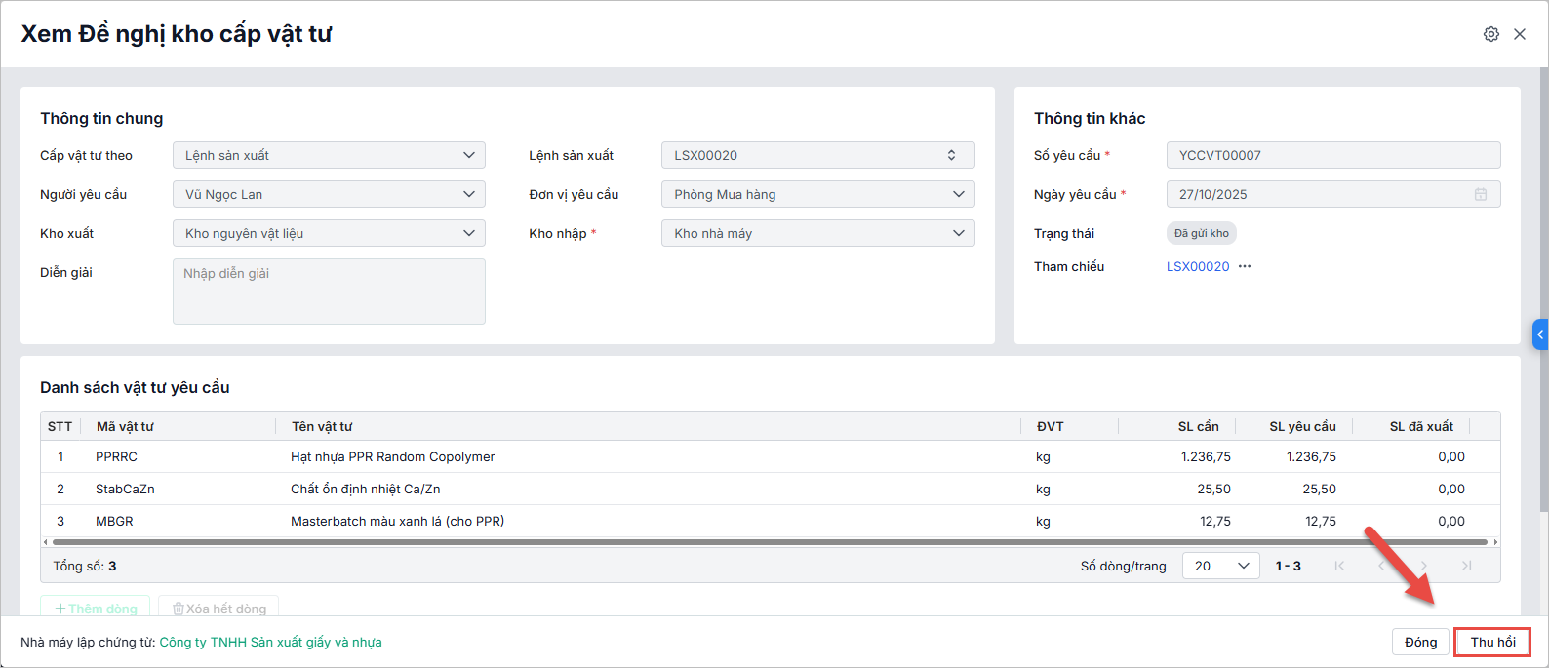The image size is (1549, 668).
Task: Click the Đóng button
Action: [x=1420, y=642]
